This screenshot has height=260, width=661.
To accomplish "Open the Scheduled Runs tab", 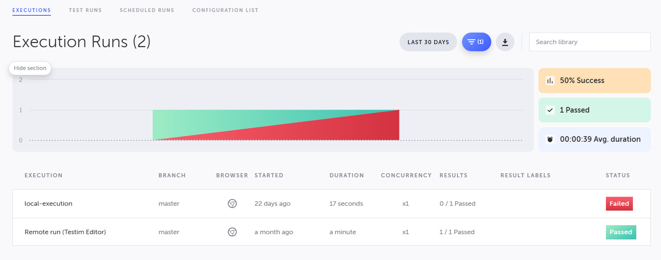I will (x=147, y=10).
